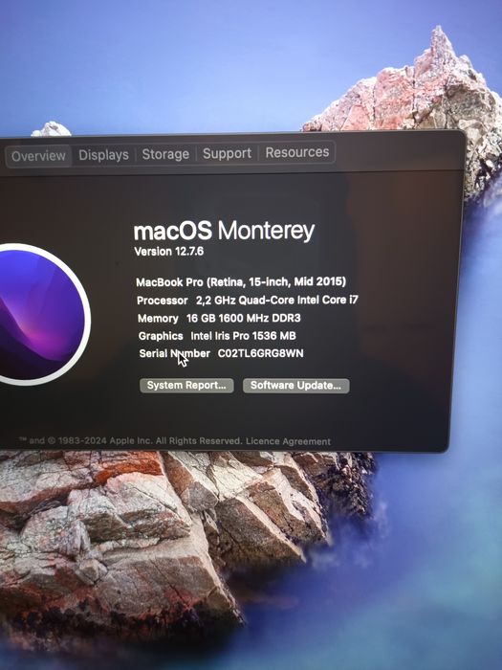Select the Overview tab
502x670 pixels.
pos(38,156)
